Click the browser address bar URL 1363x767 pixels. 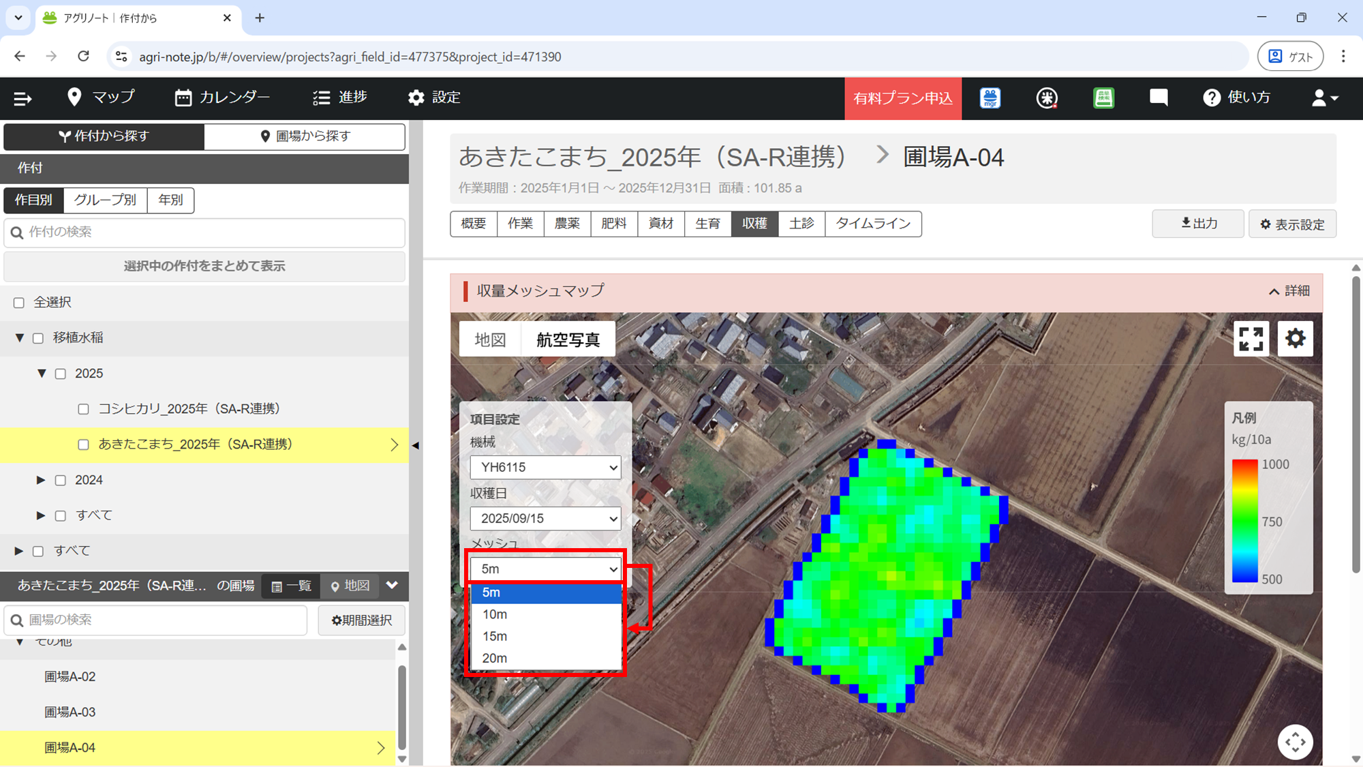350,57
